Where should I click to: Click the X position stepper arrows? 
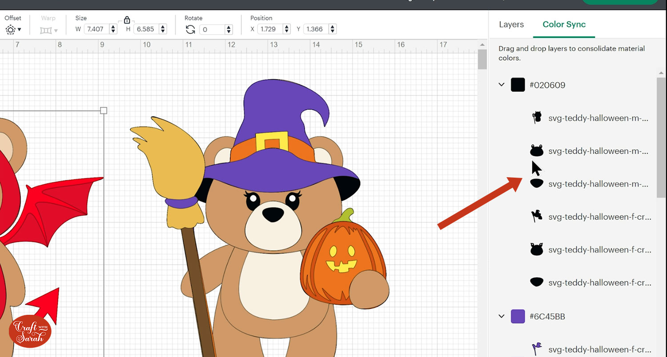[x=287, y=29]
